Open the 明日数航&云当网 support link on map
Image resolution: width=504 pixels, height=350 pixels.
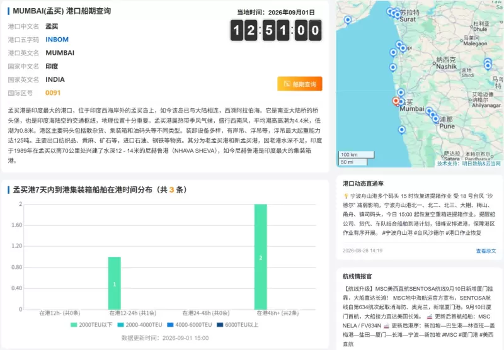click(481, 164)
